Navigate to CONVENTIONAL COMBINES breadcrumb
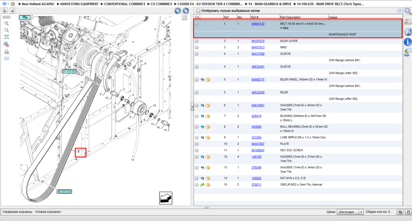Viewport: 412px width, 221px height. (x=124, y=4)
